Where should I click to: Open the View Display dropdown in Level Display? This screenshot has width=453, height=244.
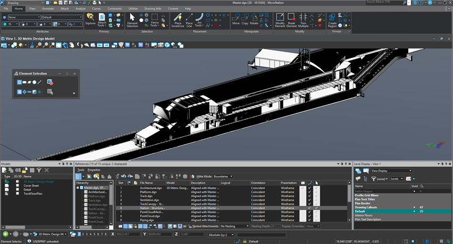coord(391,171)
